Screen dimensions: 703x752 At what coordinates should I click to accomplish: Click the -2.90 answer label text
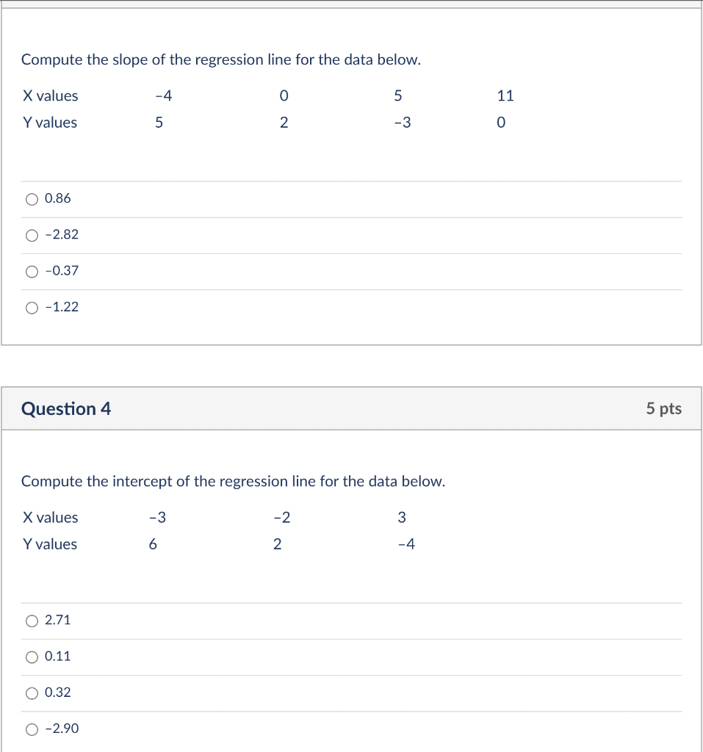coord(60,728)
